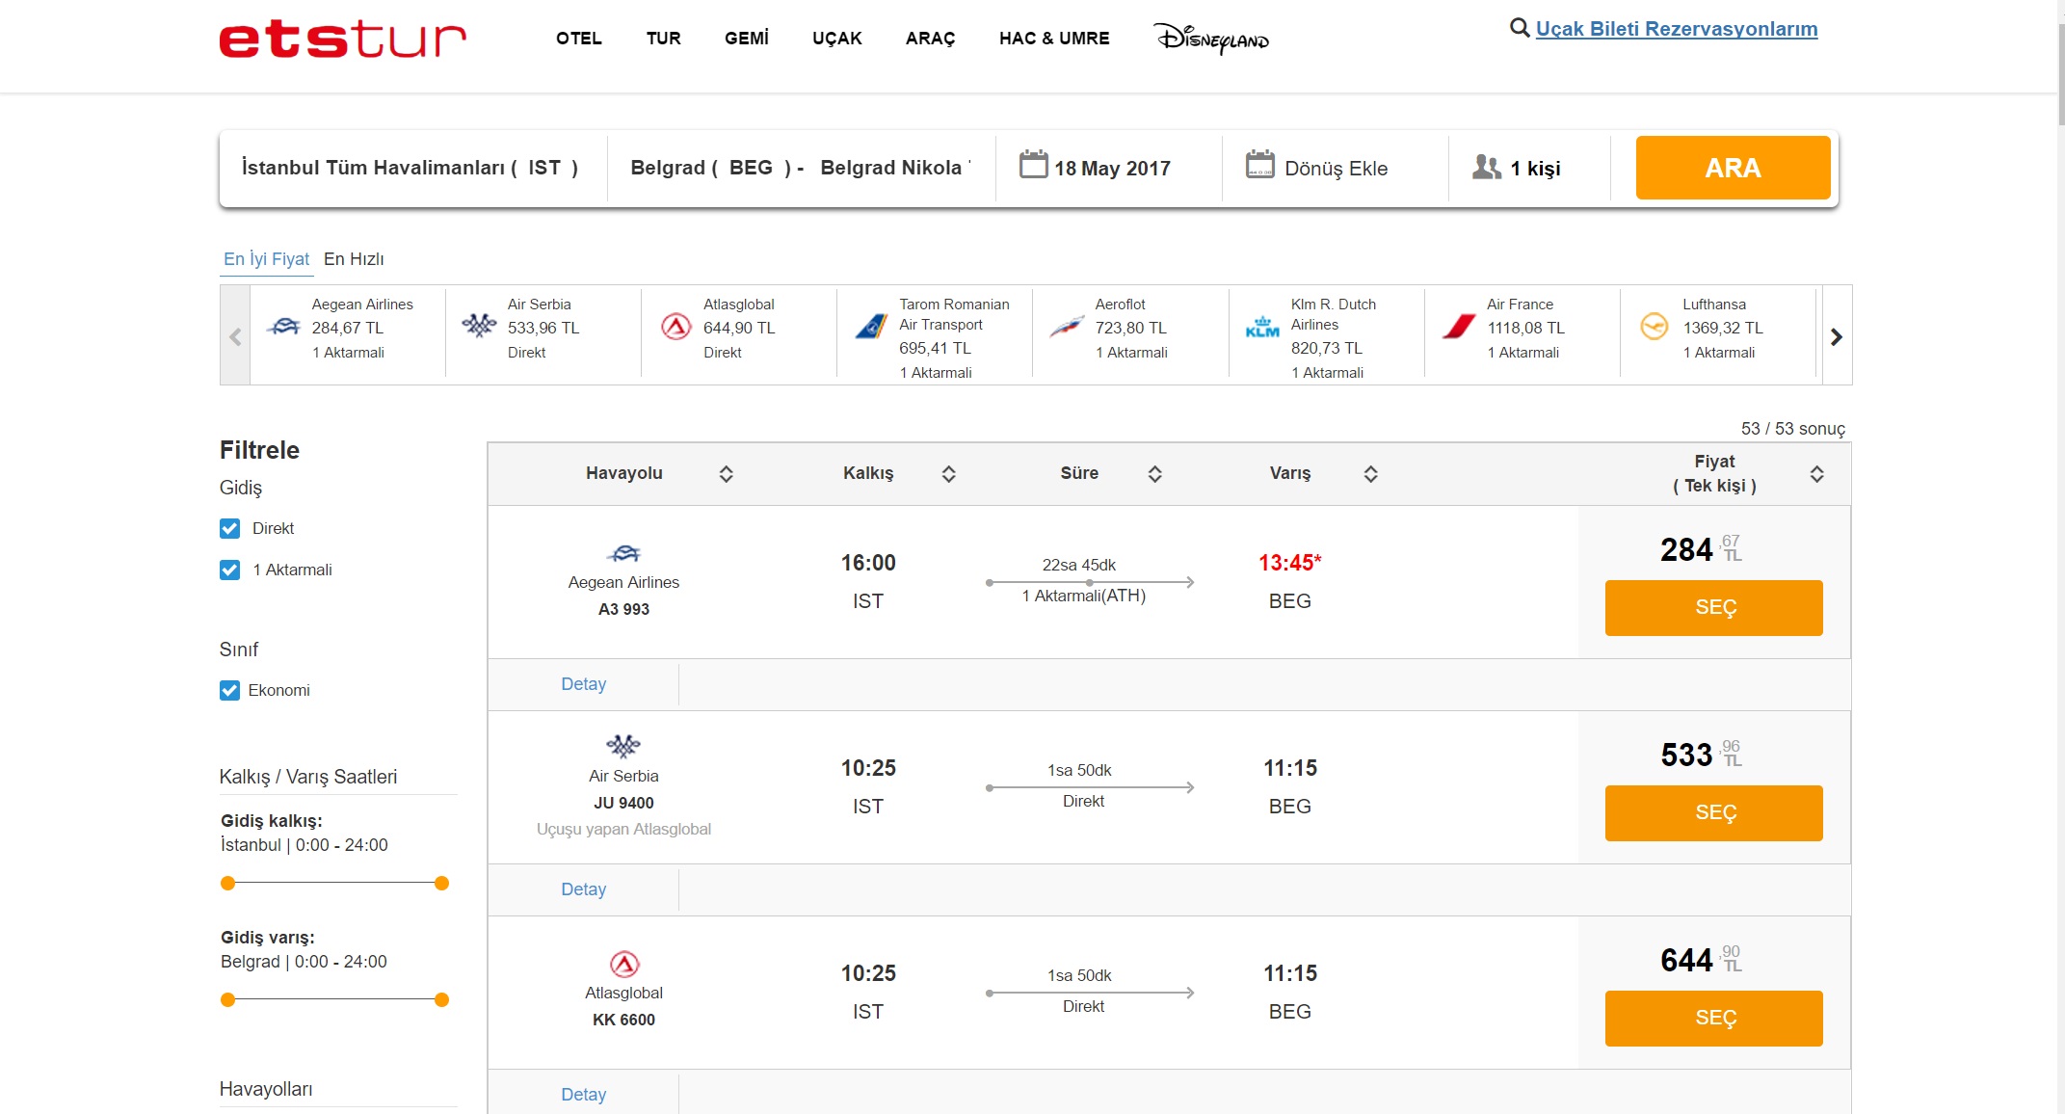Viewport: 2065px width, 1114px height.
Task: Select KLM logo in airline carousel
Action: point(1262,328)
